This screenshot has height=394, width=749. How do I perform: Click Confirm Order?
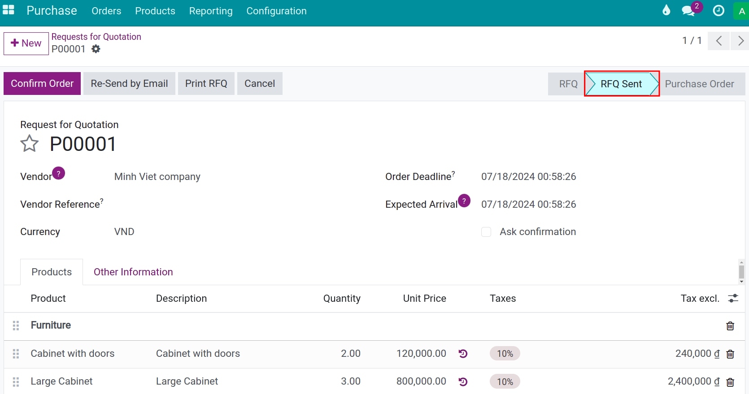click(42, 83)
